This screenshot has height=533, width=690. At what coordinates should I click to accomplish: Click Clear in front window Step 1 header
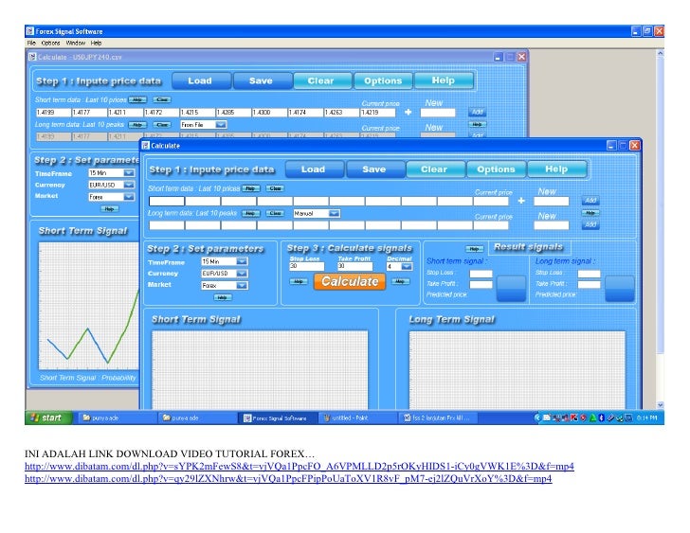click(434, 169)
